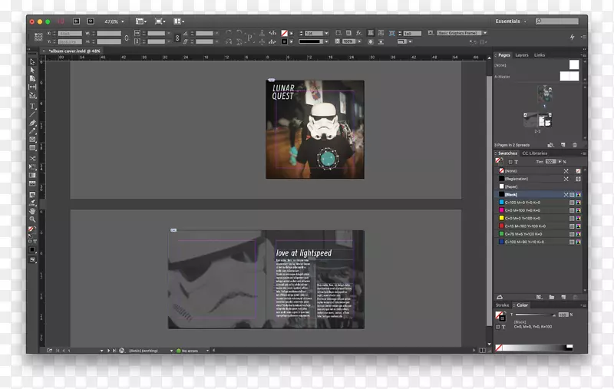614x389 pixels.
Task: Click the fx effects icon in control bar
Action: pos(358,33)
